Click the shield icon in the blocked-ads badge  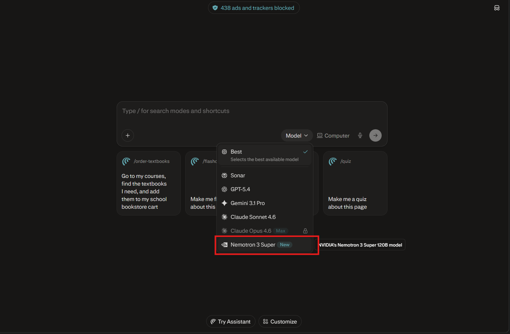coord(215,8)
